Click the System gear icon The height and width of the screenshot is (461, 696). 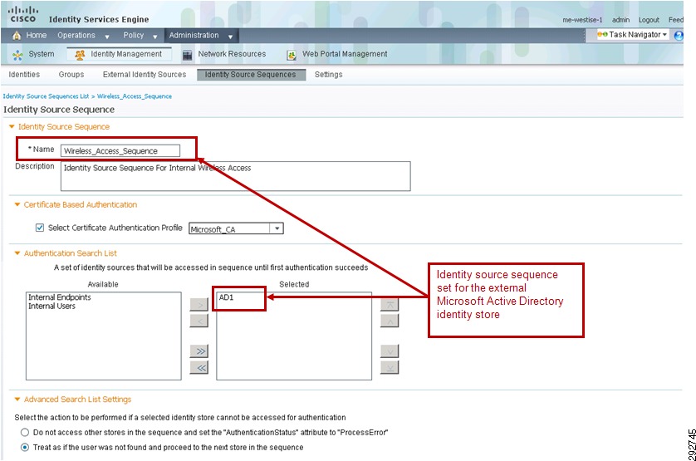17,55
